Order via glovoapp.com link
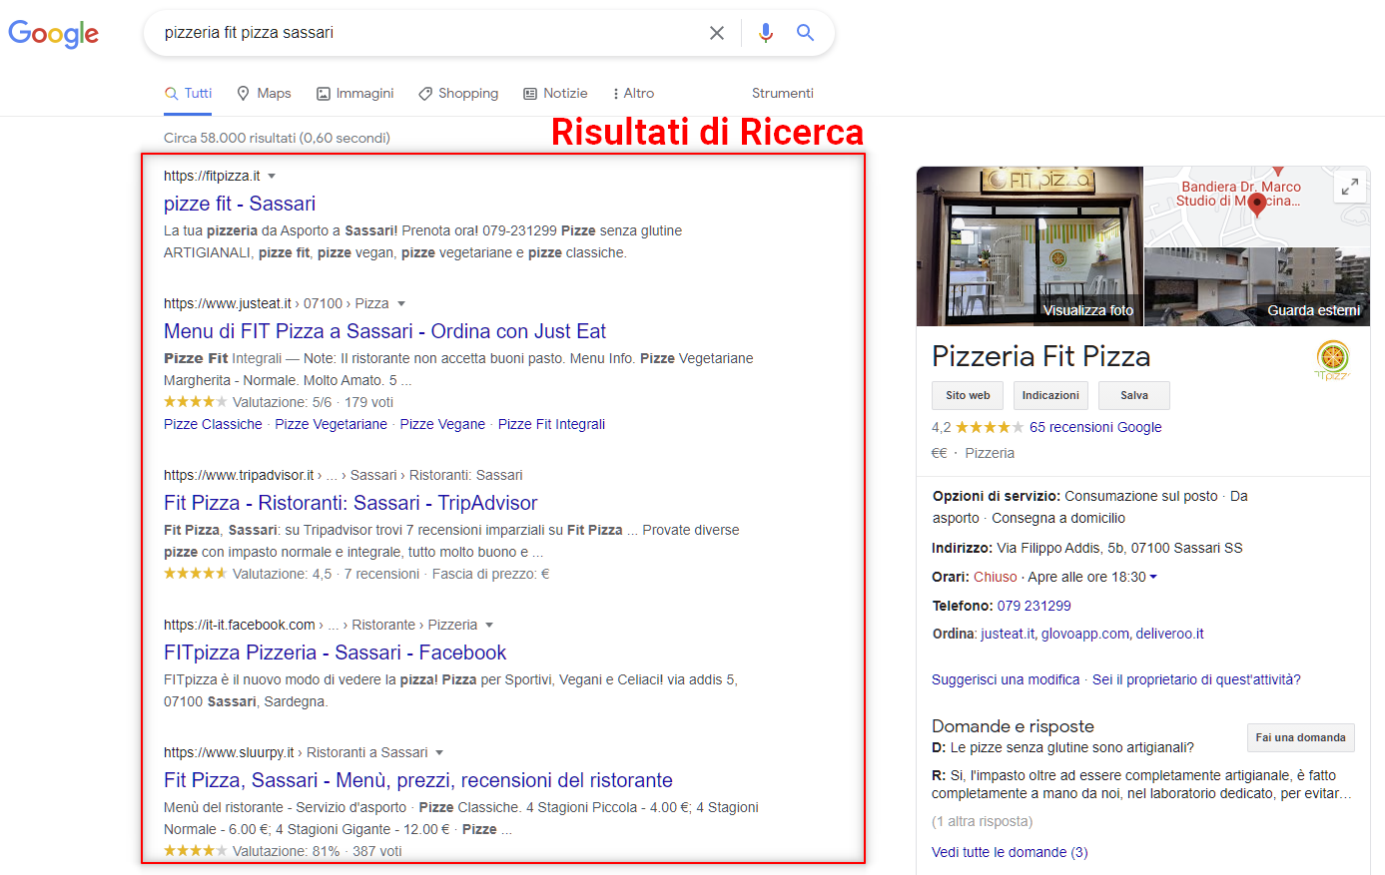This screenshot has width=1385, height=875. [x=1084, y=634]
